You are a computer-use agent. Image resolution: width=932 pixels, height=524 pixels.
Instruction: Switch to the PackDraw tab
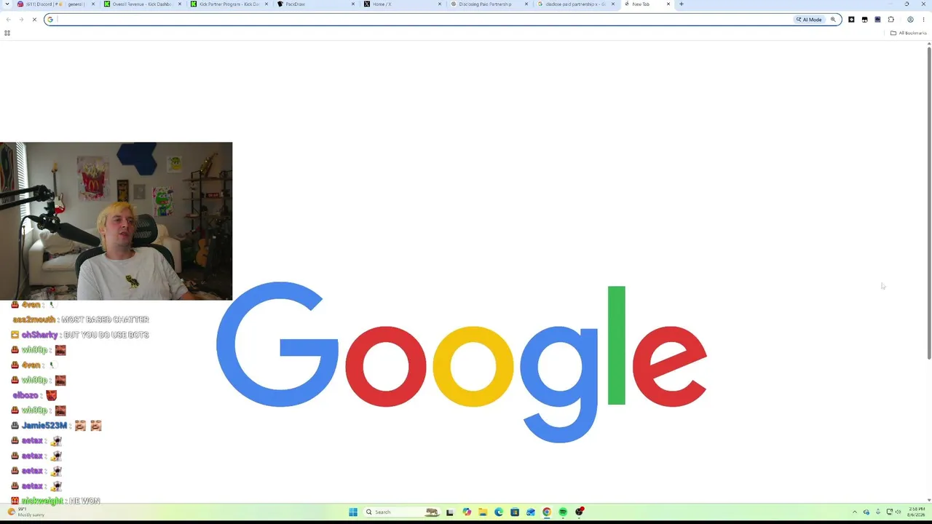click(x=317, y=4)
